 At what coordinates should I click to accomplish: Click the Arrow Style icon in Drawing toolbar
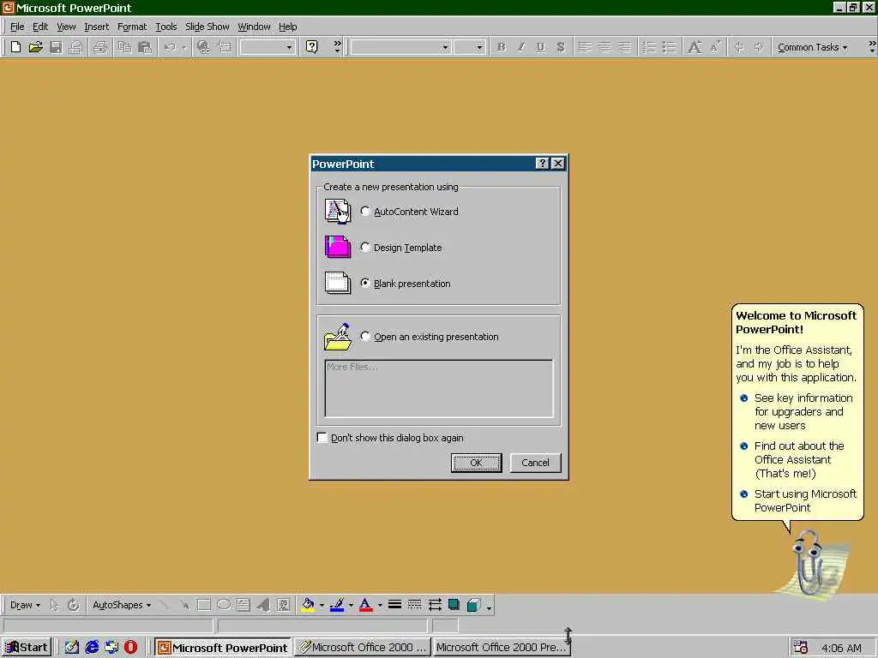[435, 605]
